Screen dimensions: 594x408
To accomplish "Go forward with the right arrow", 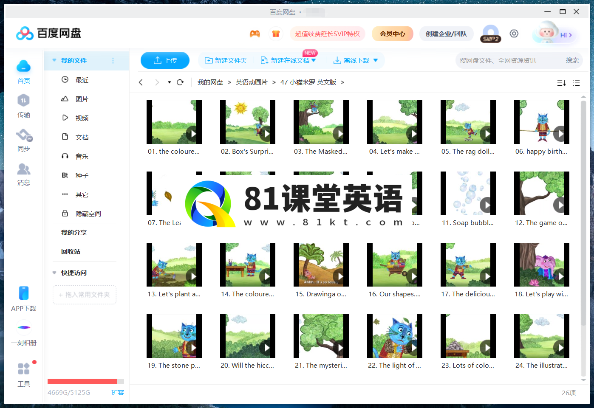I will [x=157, y=82].
